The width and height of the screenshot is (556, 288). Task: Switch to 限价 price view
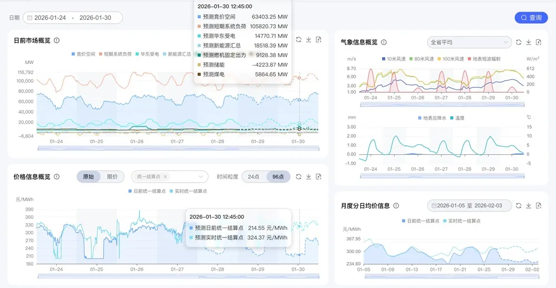112,176
